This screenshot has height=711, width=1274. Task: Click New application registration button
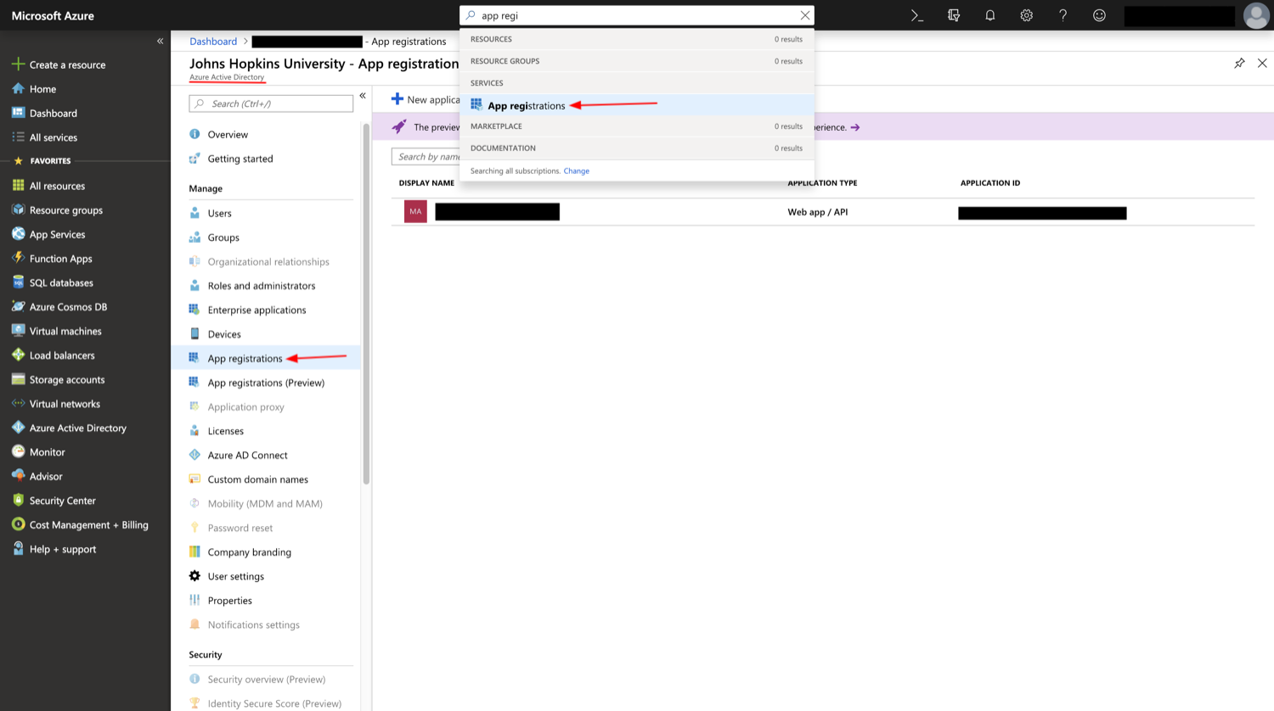[426, 99]
